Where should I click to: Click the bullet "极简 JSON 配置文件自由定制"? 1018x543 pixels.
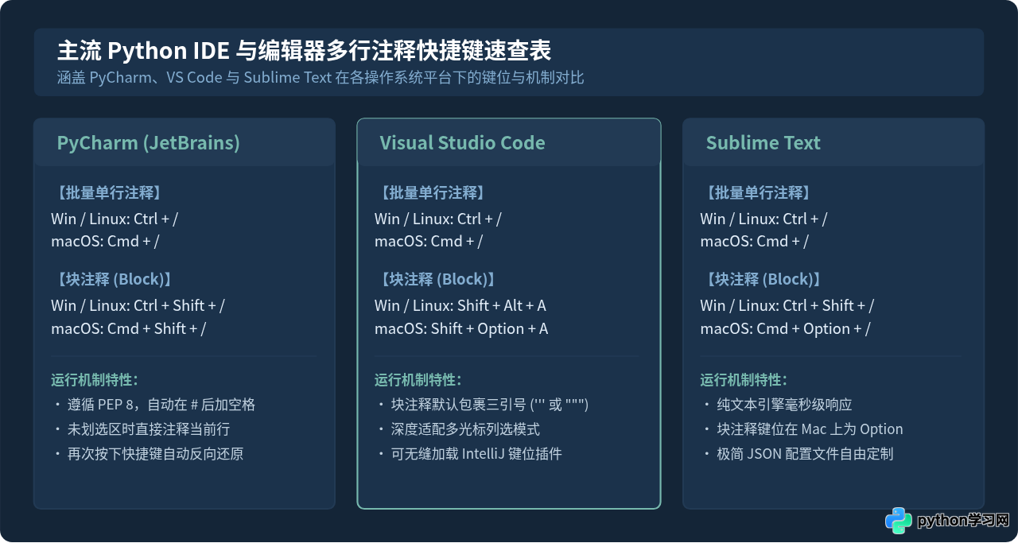(x=797, y=455)
